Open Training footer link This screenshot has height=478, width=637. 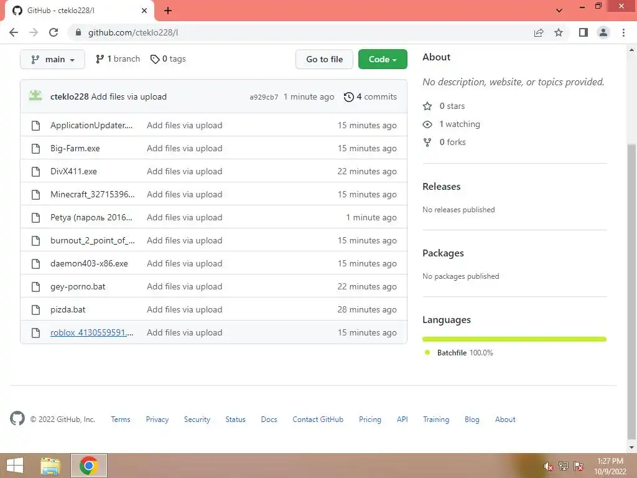tap(436, 419)
